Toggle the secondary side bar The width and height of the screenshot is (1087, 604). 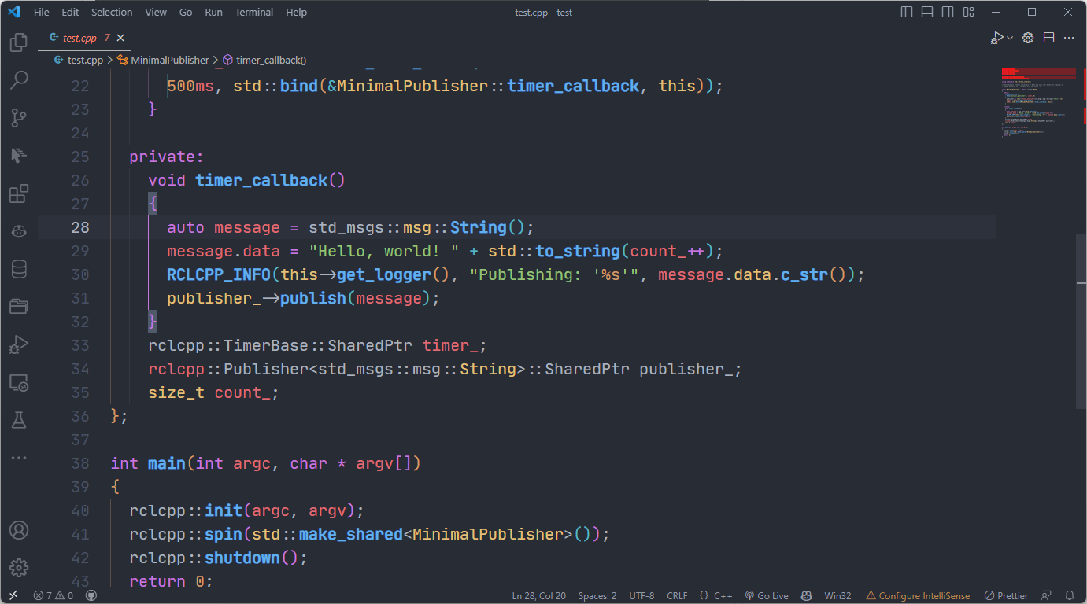pos(948,12)
